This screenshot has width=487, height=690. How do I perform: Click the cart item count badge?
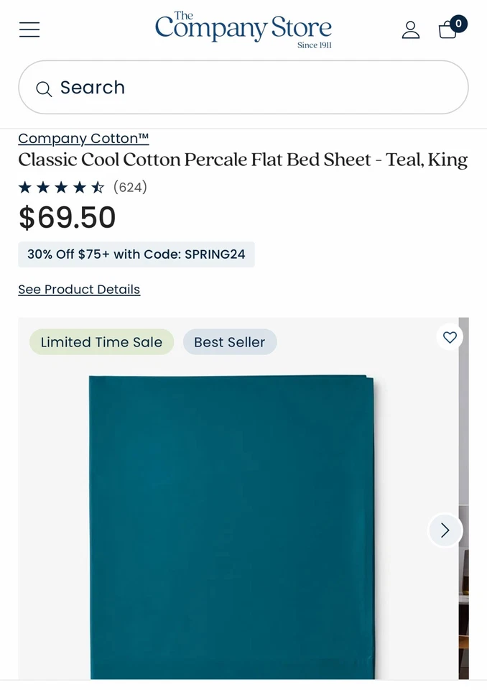pos(458,24)
